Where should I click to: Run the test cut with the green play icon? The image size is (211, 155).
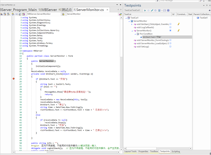[x=145, y=10]
